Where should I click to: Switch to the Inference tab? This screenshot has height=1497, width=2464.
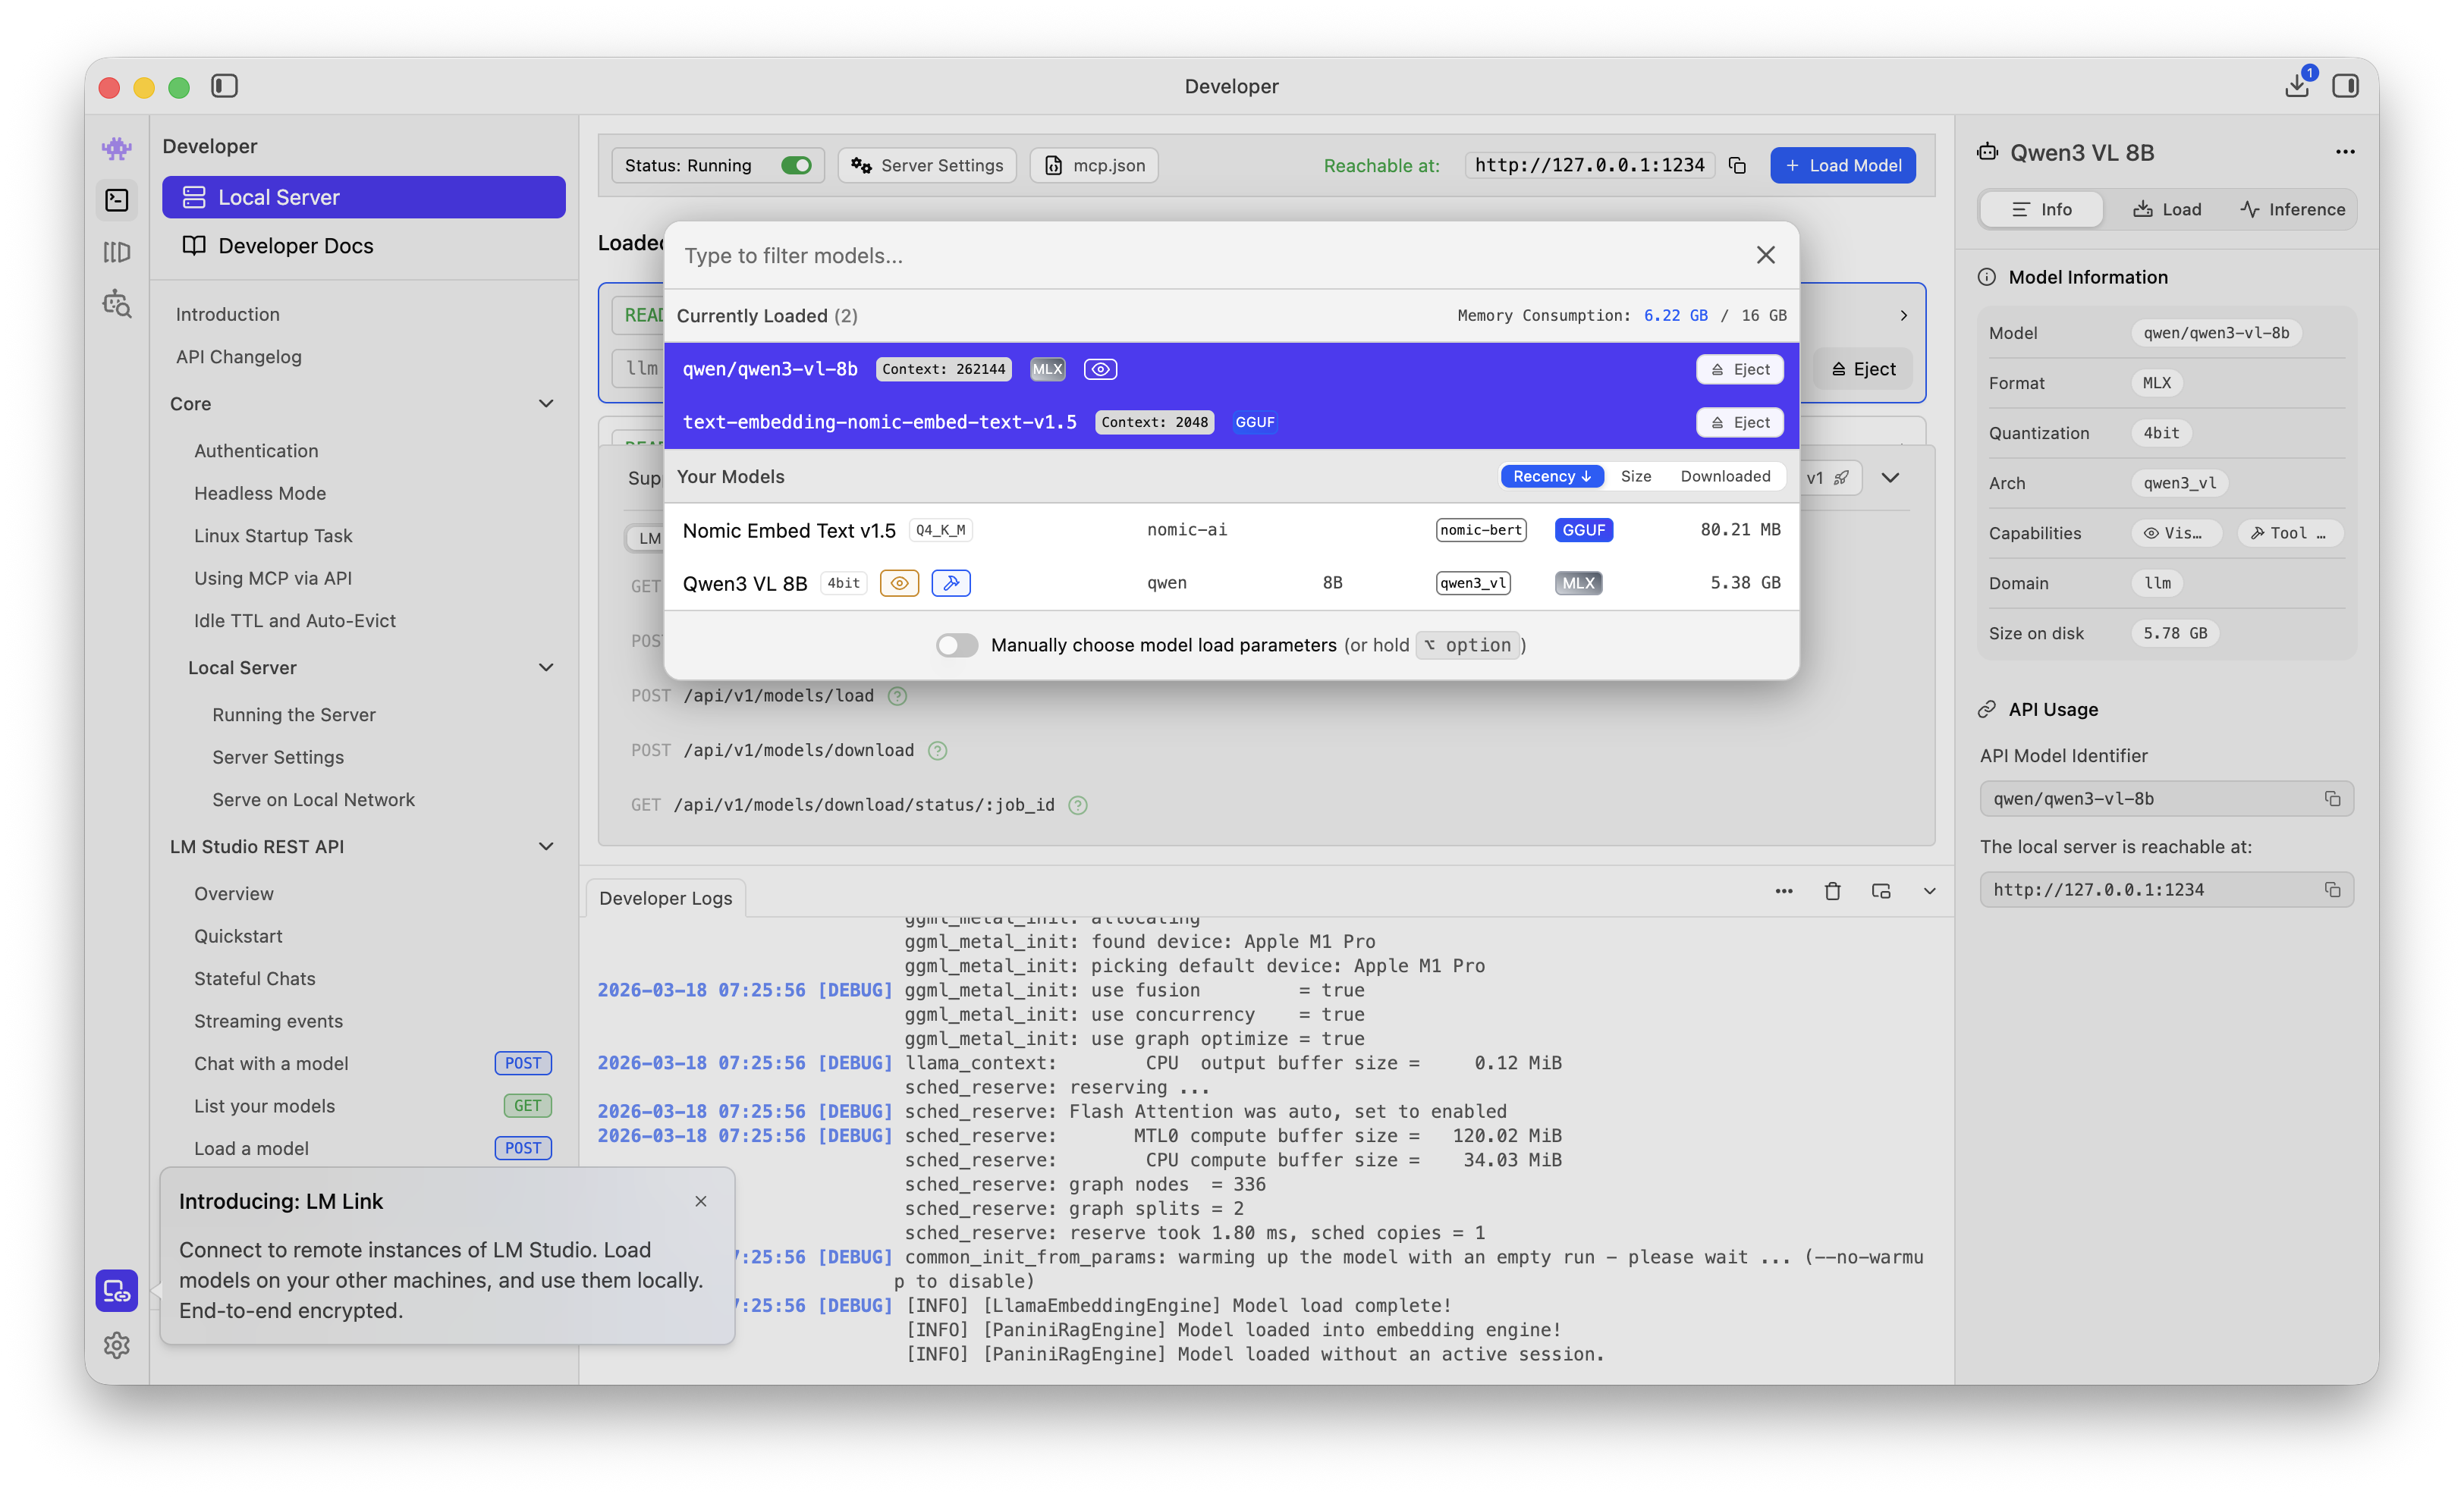coord(2292,210)
